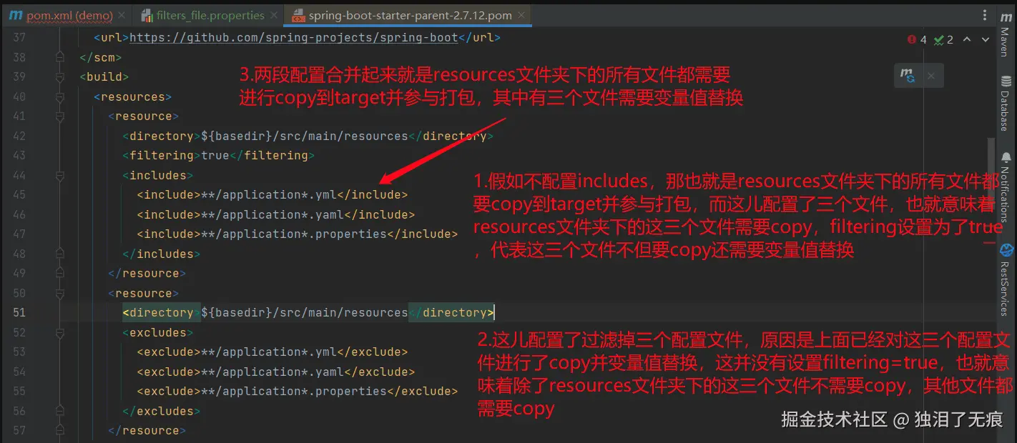This screenshot has width=1017, height=443.
Task: Click the fold end marker at line 49
Action: click(60, 273)
